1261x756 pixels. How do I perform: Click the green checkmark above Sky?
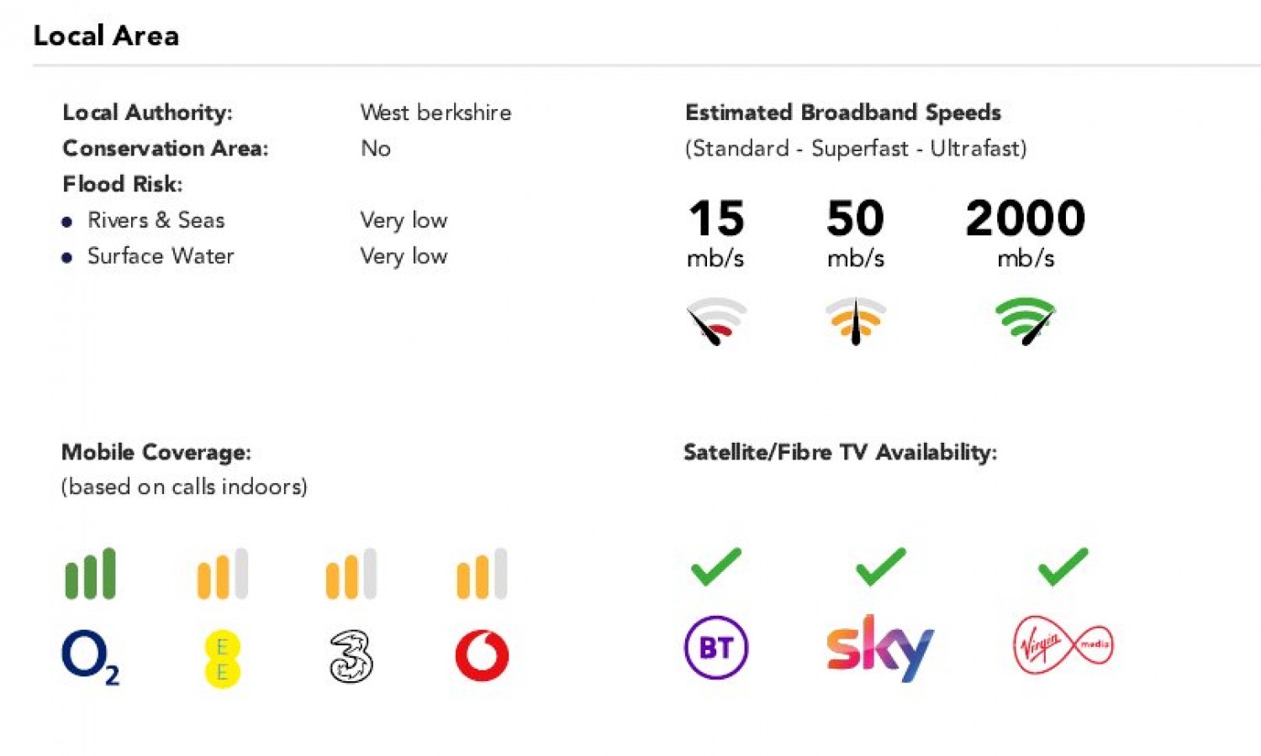click(880, 566)
